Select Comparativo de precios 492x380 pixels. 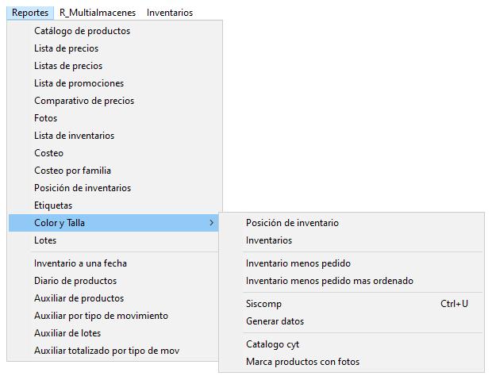[115, 101]
